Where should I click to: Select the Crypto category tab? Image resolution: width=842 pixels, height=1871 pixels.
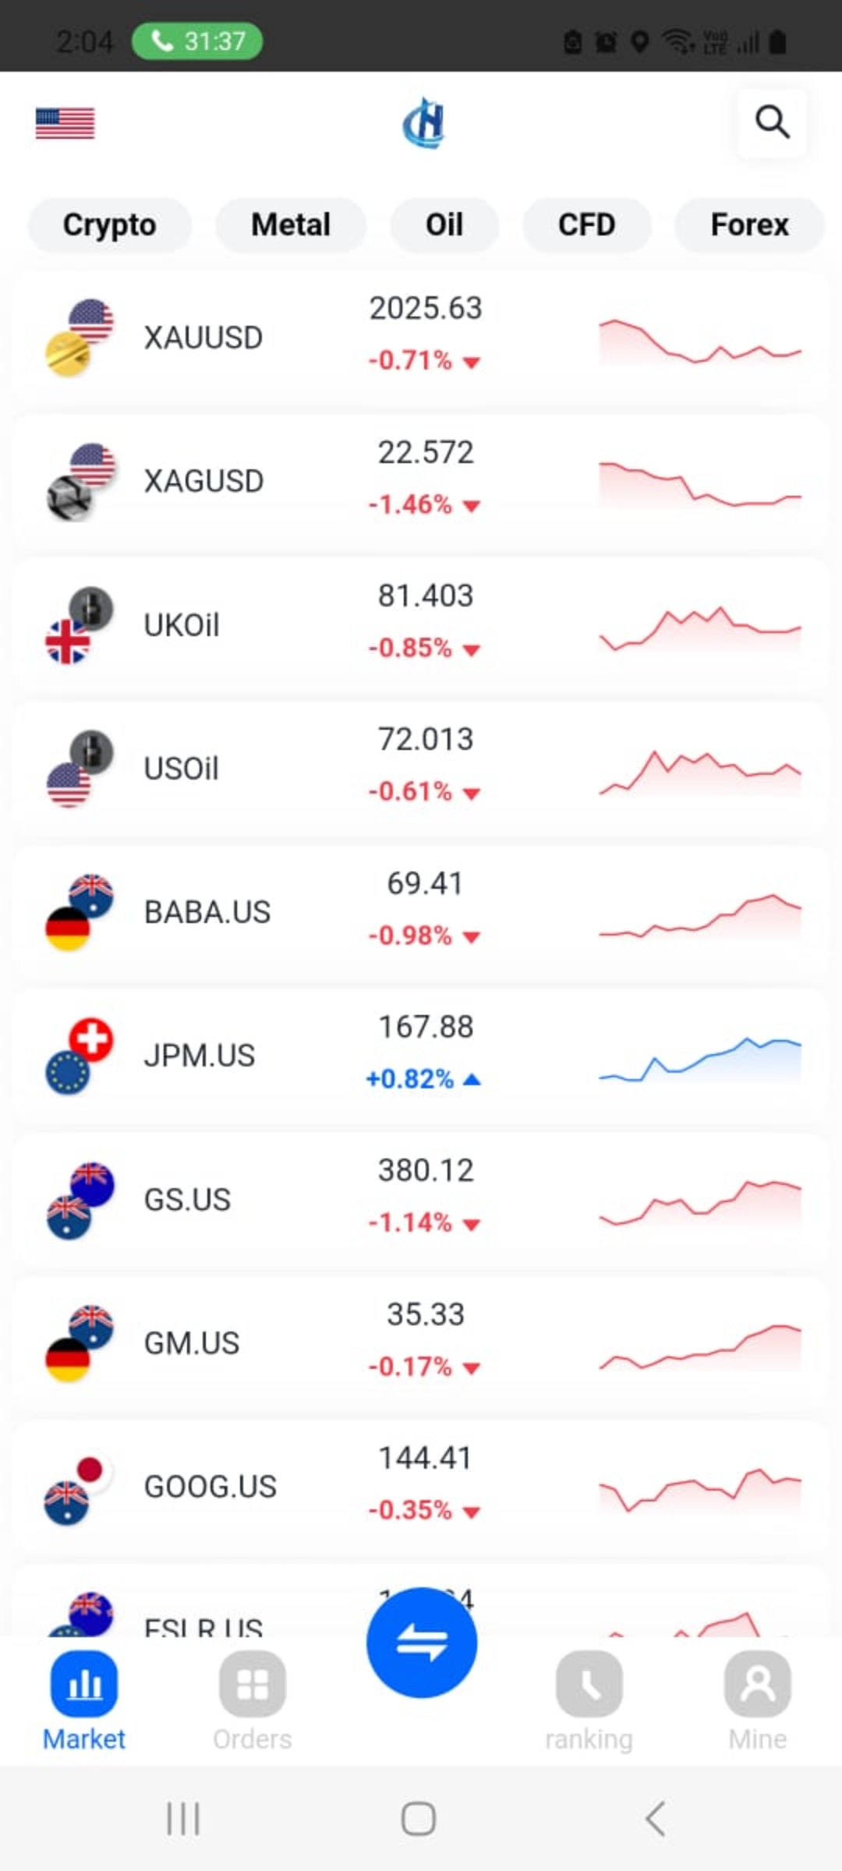[x=109, y=225]
